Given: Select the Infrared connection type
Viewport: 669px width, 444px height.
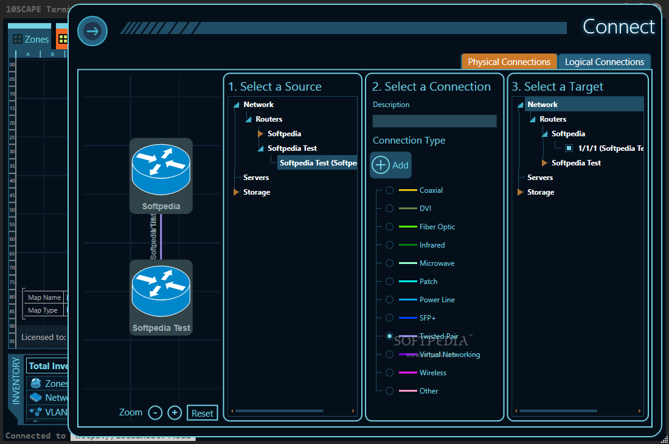Looking at the screenshot, I should (389, 245).
